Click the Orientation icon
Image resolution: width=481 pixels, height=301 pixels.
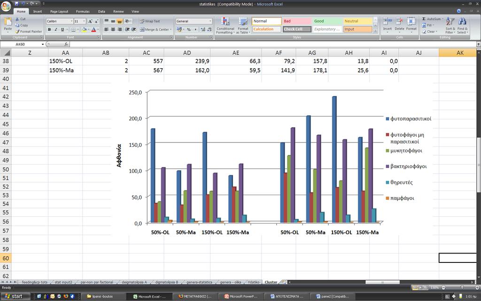(128, 21)
